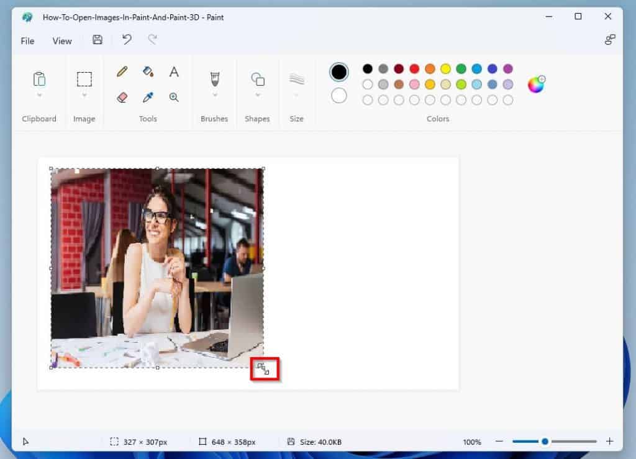Select Color 1 black primary swatch
The height and width of the screenshot is (459, 636).
click(x=338, y=72)
